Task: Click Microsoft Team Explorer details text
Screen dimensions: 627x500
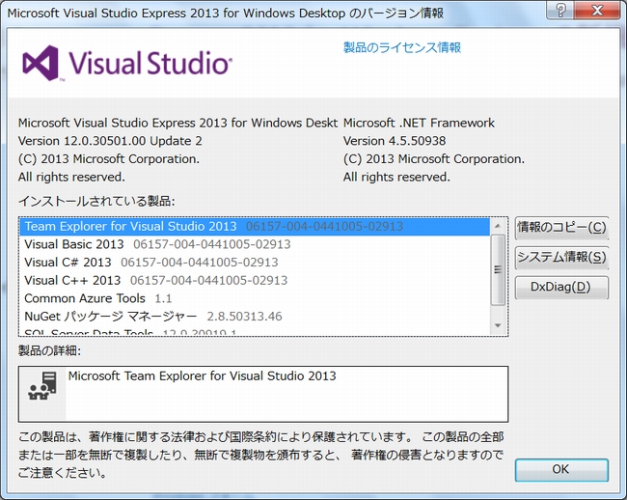Action: (x=202, y=376)
